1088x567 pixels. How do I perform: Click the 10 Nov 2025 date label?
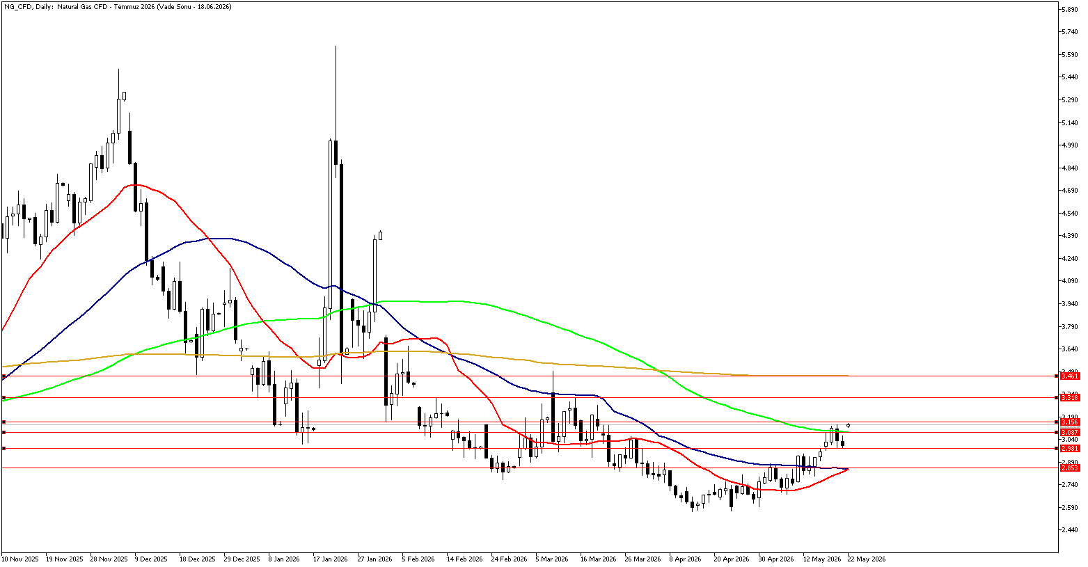(19, 559)
